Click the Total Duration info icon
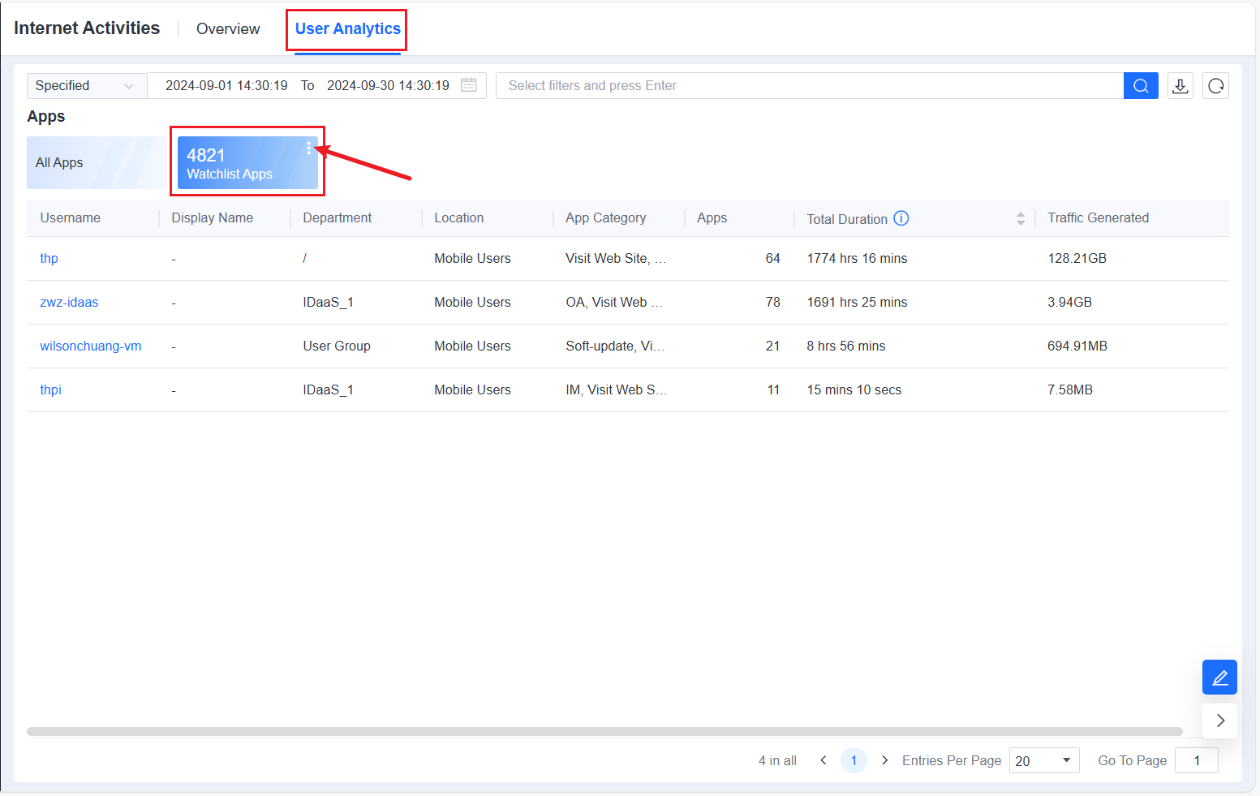1260x796 pixels. tap(901, 218)
